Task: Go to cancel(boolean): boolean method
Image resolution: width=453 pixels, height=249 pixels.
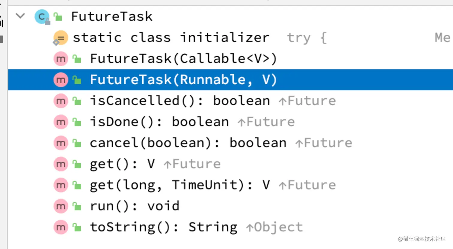Action: pyautogui.click(x=188, y=143)
